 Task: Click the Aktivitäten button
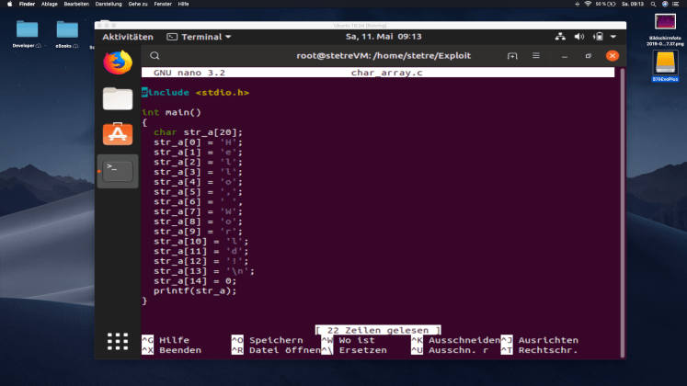pyautogui.click(x=127, y=37)
